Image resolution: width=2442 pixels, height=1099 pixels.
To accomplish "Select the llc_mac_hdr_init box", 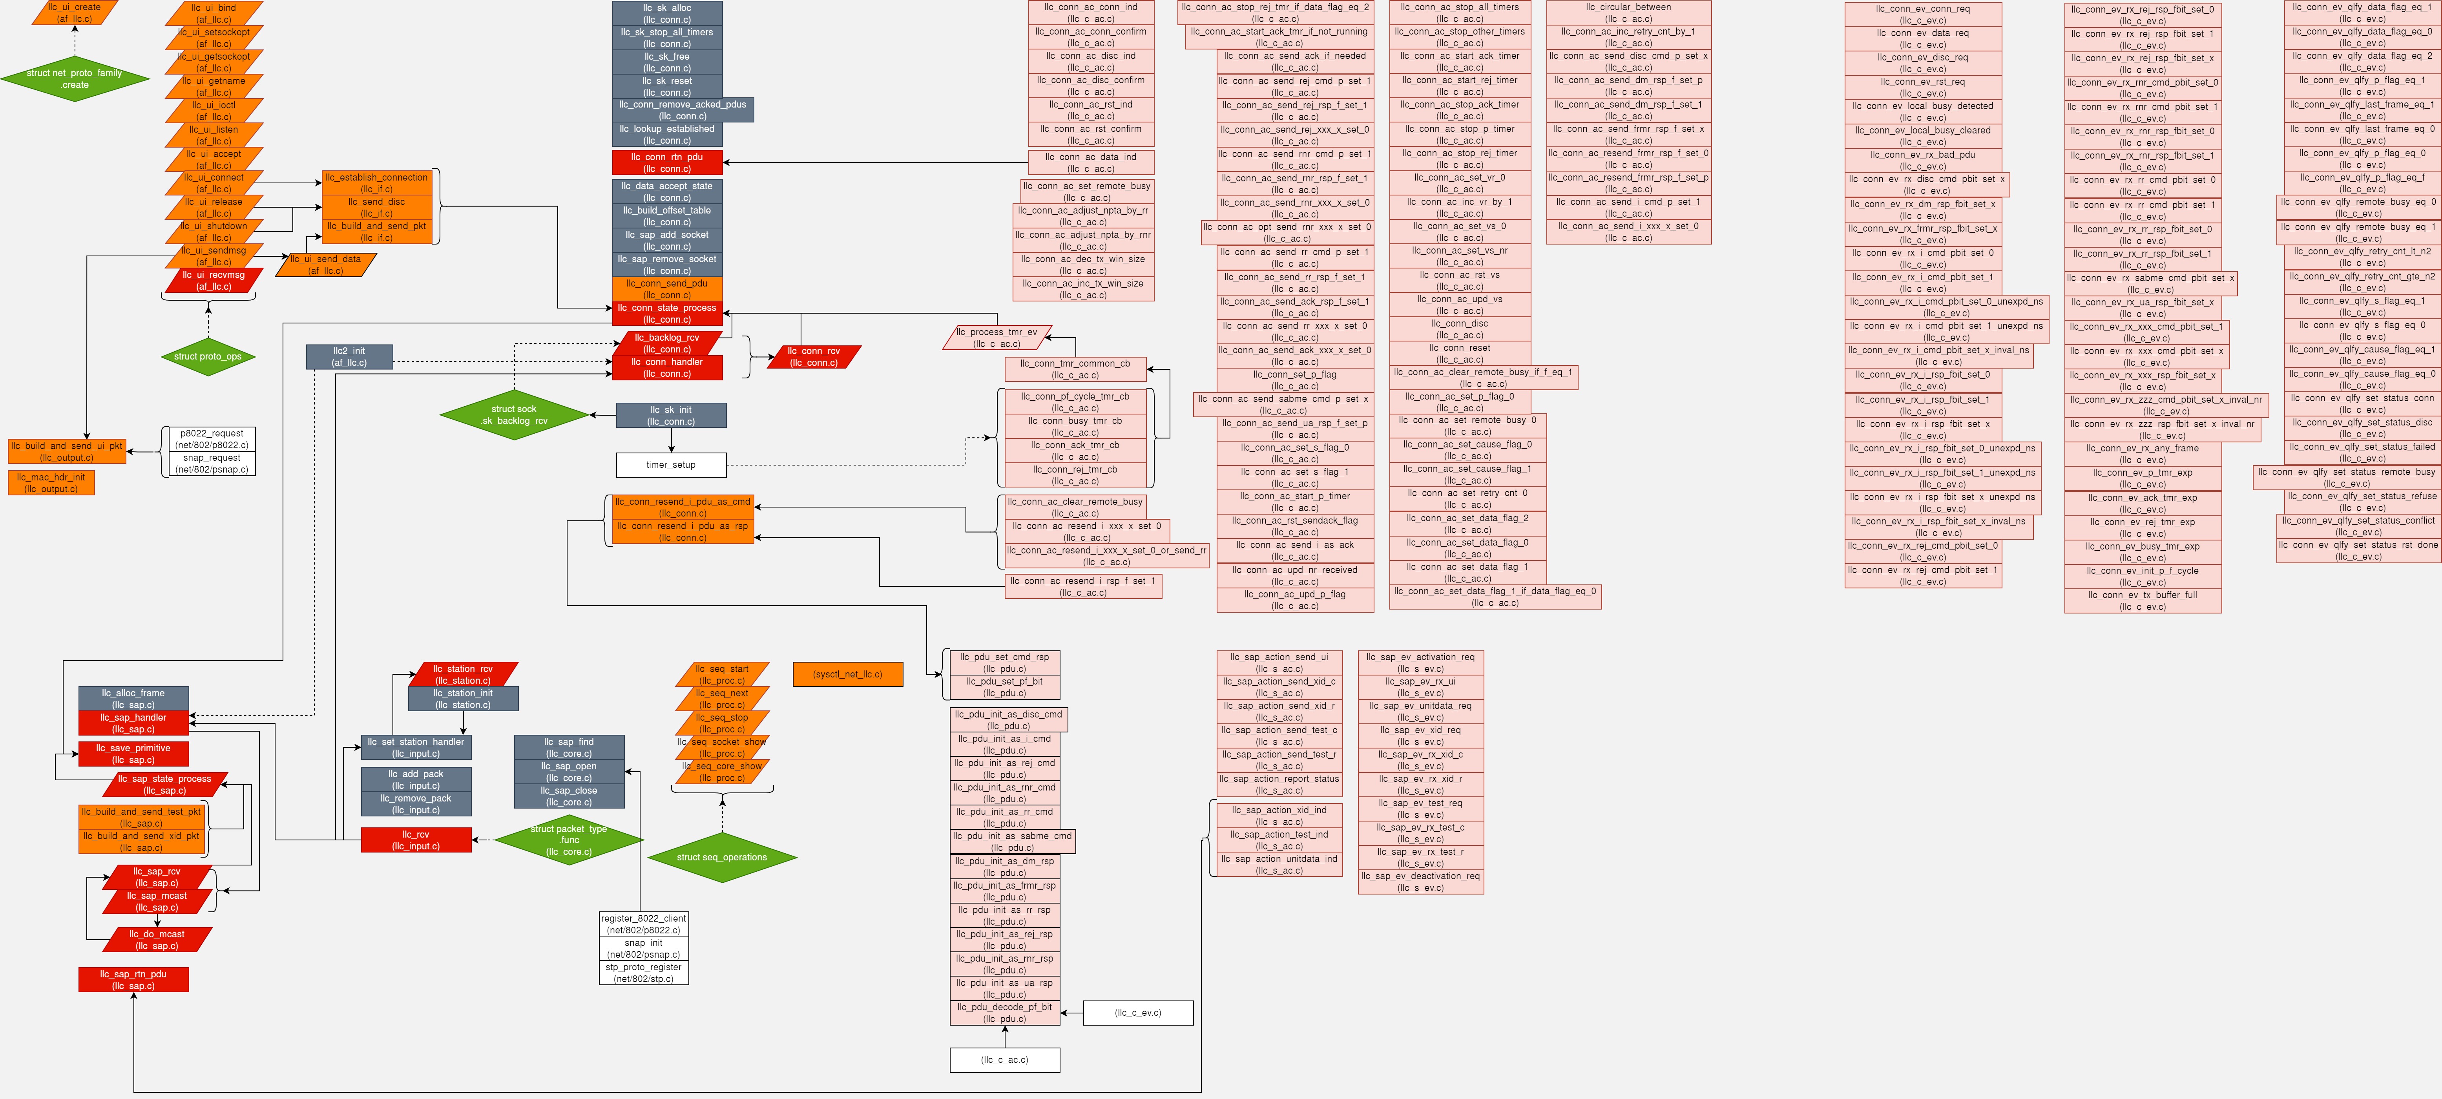I will [x=51, y=483].
